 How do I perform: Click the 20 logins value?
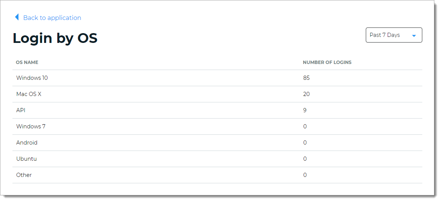(306, 94)
